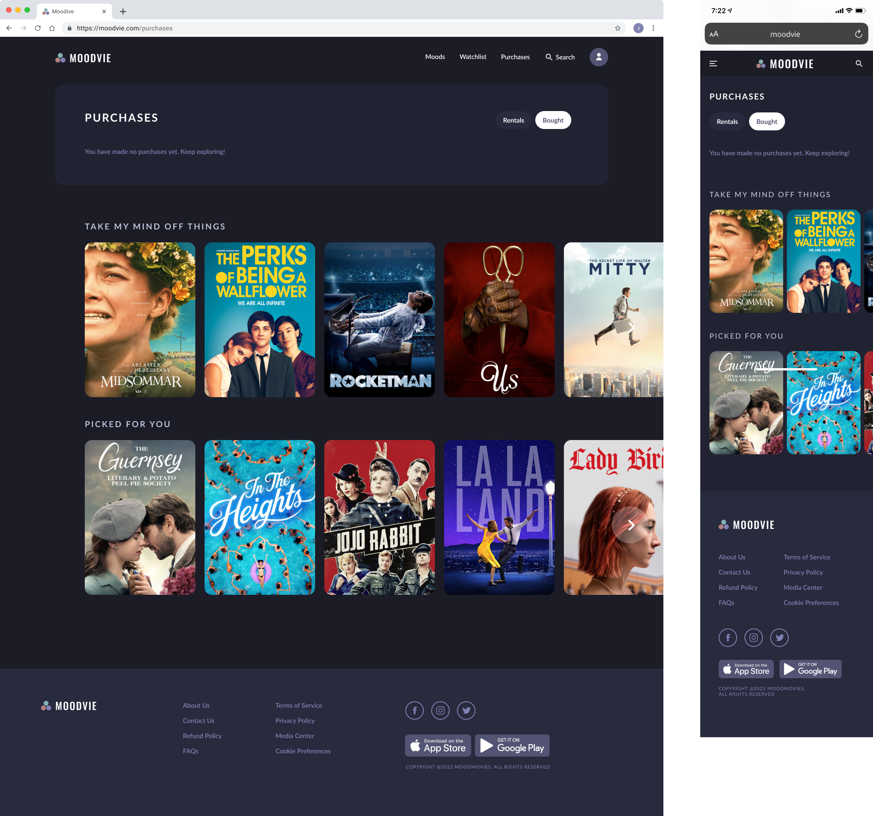
Task: Open Facebook icon in mobile footer
Action: tap(728, 638)
